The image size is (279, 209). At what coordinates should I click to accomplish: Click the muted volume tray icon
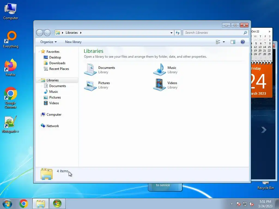(x=251, y=204)
